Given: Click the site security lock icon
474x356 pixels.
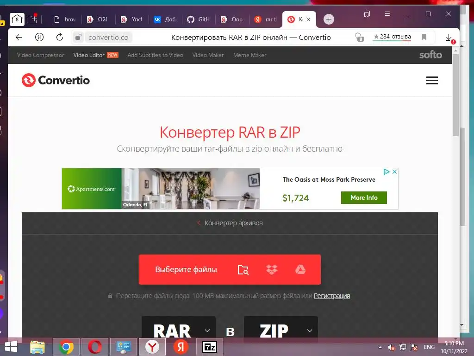Looking at the screenshot, I should tap(78, 37).
